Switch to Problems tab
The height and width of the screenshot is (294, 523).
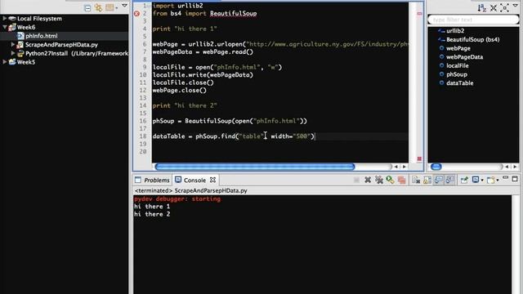(x=153, y=180)
